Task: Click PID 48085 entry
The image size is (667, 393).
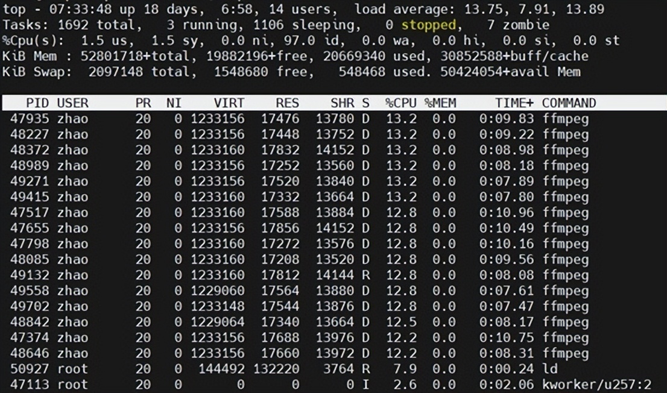Action: (x=30, y=259)
